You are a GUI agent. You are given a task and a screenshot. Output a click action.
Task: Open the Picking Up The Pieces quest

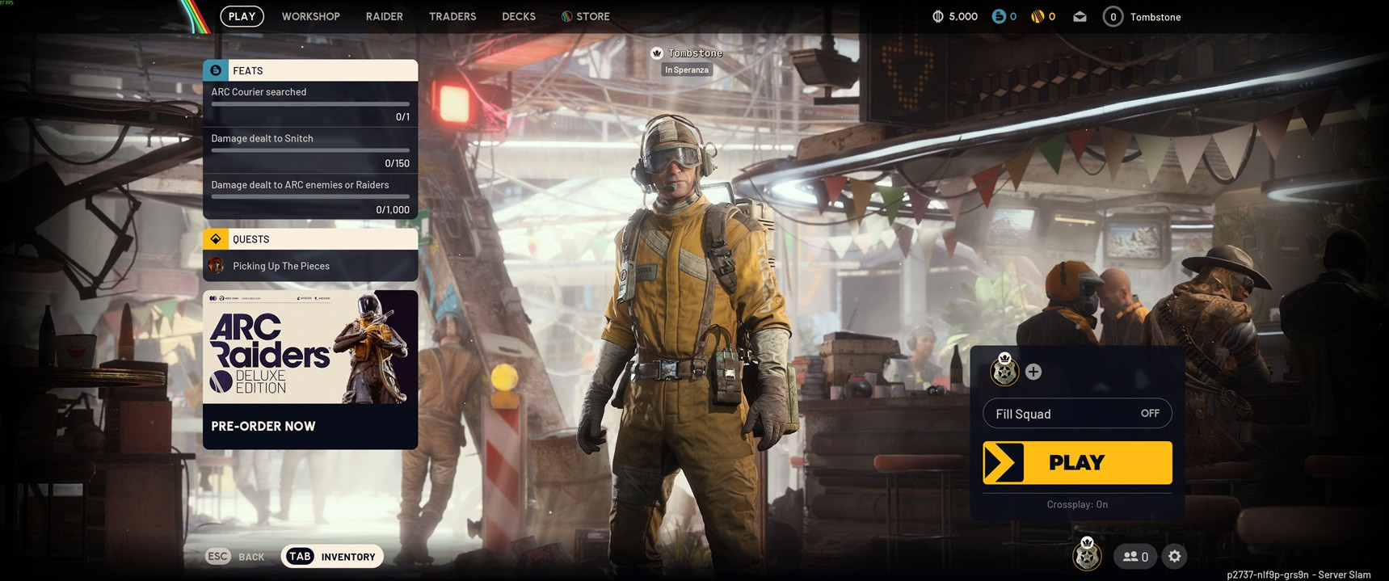310,266
